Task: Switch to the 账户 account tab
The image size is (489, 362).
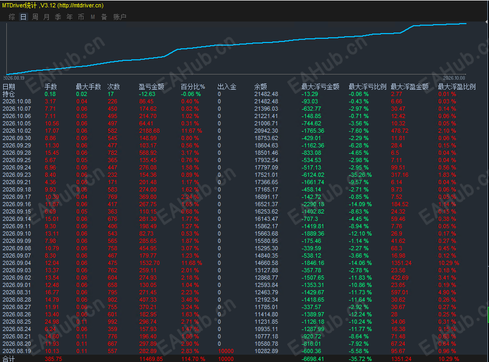Action: 120,17
